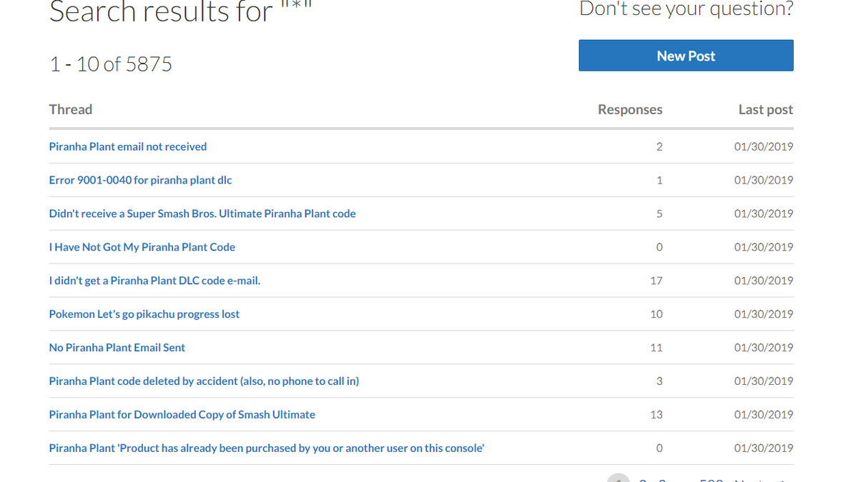Open the Error 9001-0040 piranha plant dlc thread
Screen dimensions: 858x482
(141, 180)
